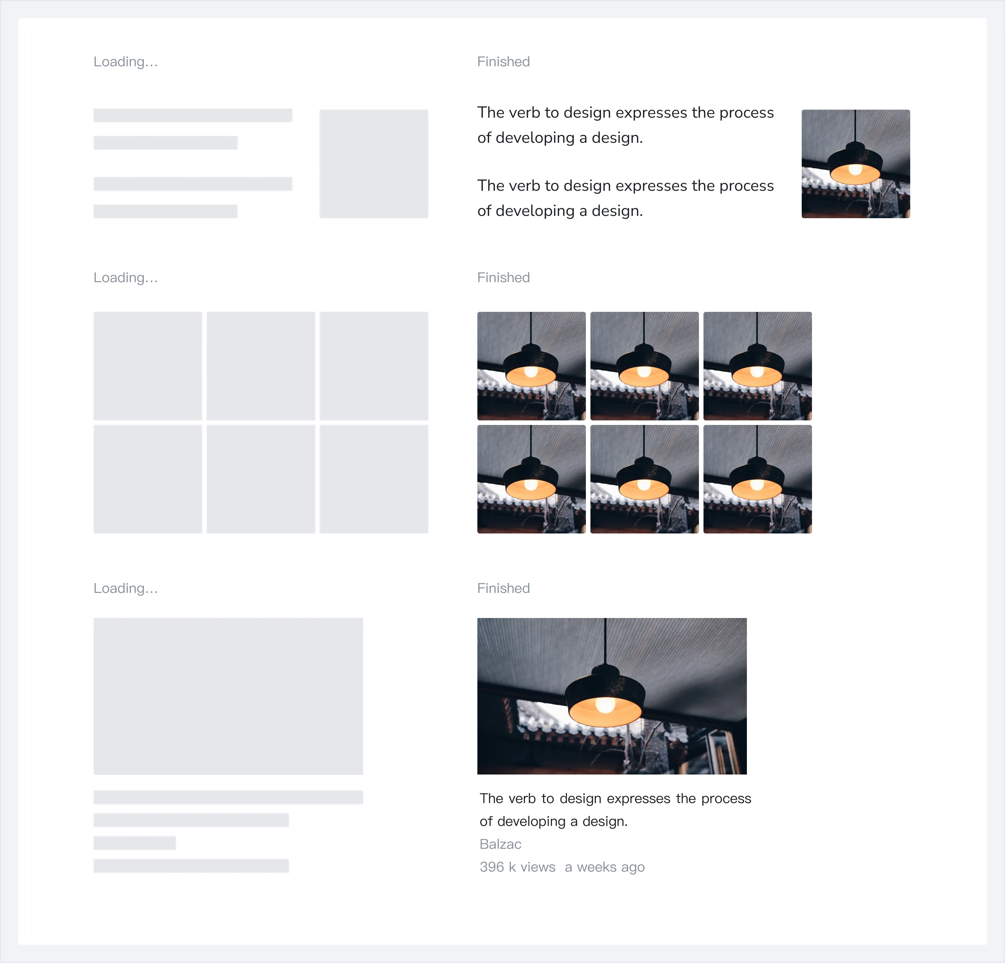Open the top-left lamp image in the grid
1005x963 pixels.
pyautogui.click(x=531, y=366)
